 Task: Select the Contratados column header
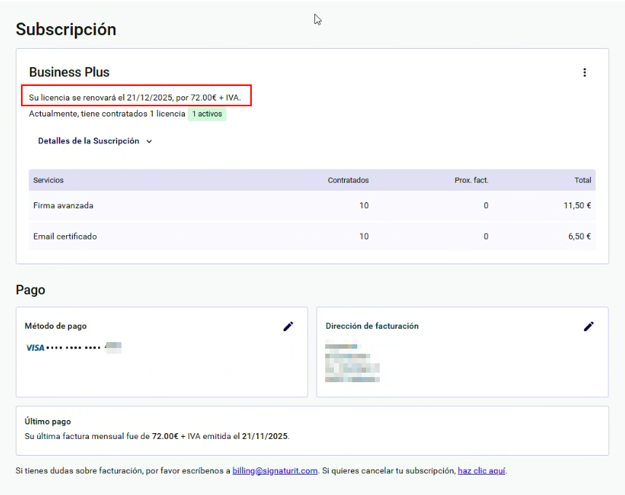coord(348,181)
